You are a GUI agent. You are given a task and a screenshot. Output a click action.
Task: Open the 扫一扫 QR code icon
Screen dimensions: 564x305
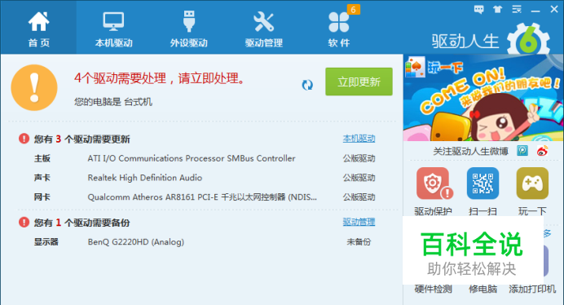click(482, 183)
